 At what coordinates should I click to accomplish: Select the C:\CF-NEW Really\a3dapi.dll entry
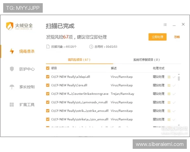pos(71,77)
